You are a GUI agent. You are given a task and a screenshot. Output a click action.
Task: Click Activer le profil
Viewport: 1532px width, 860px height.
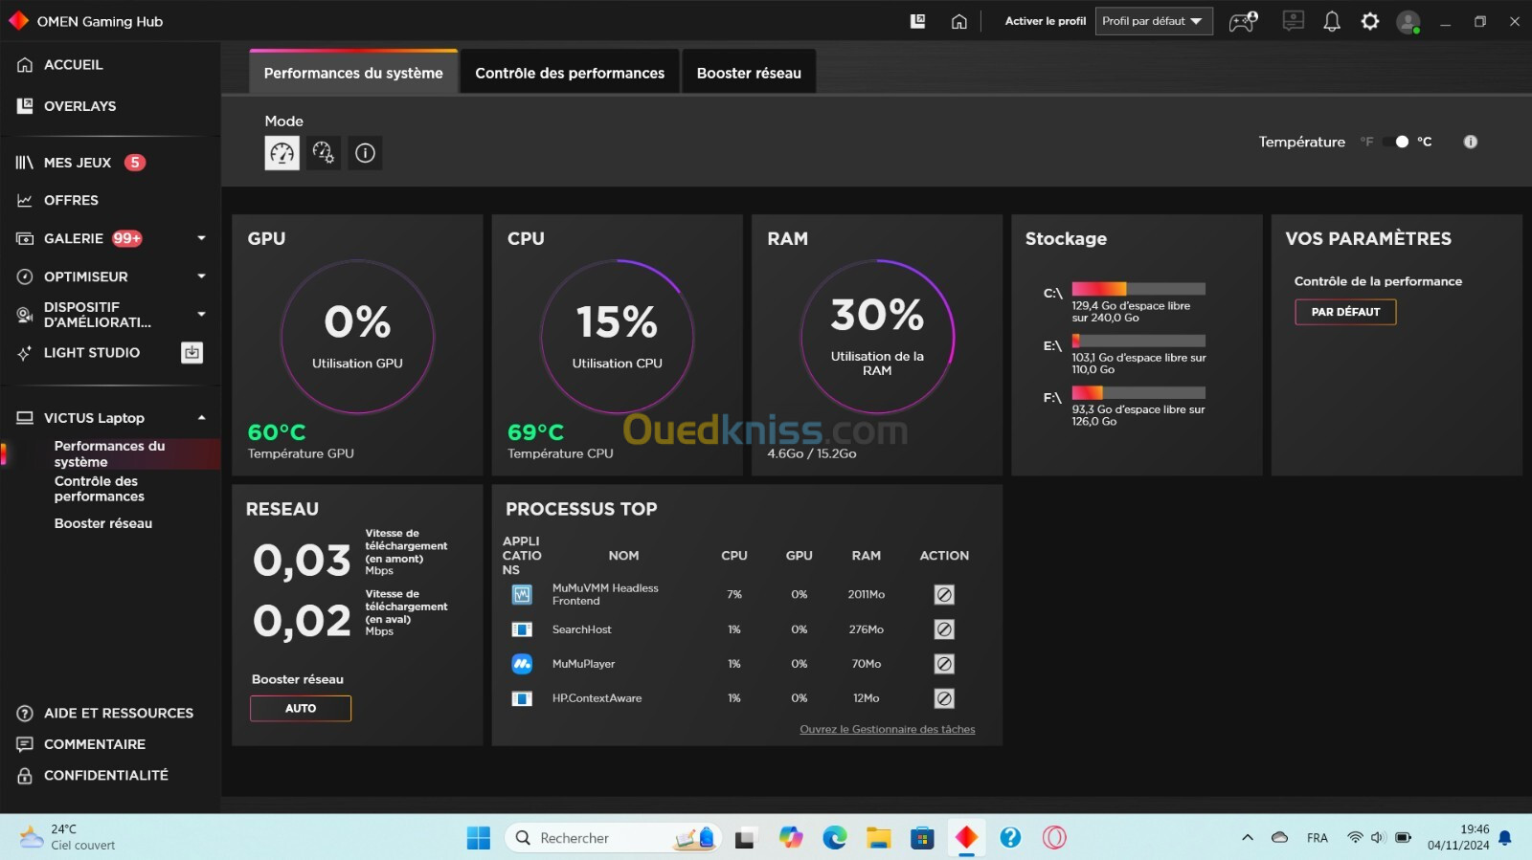click(x=1045, y=21)
